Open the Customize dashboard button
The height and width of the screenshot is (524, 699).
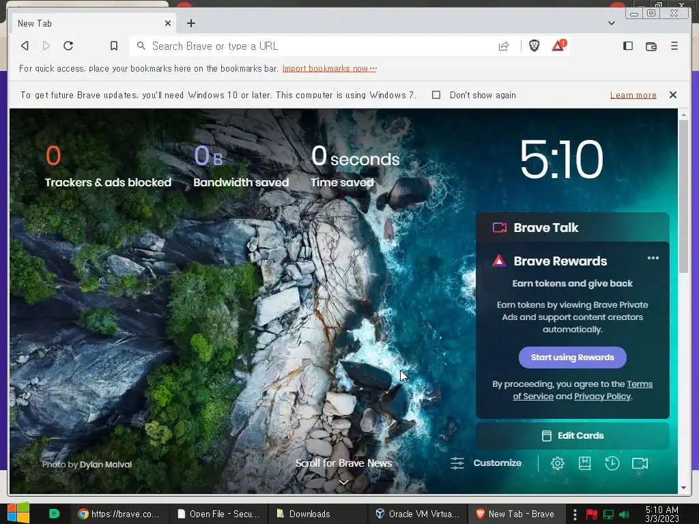click(486, 463)
